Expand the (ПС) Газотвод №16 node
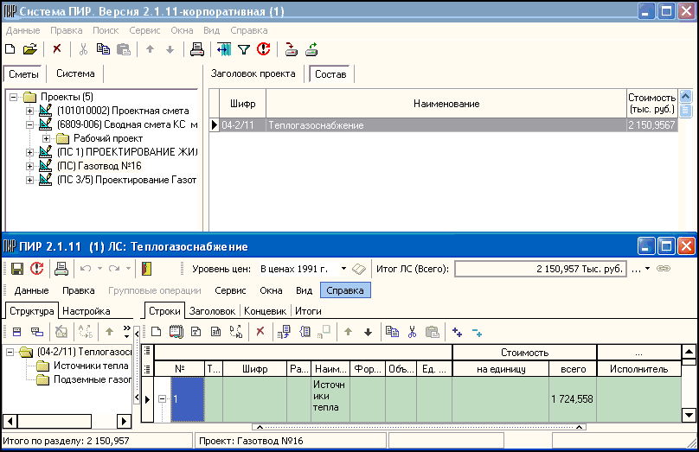Image resolution: width=699 pixels, height=452 pixels. point(29,166)
